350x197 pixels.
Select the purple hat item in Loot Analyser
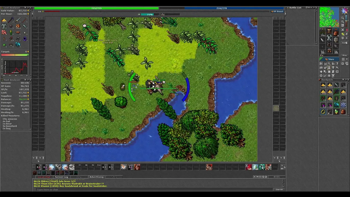pos(25,39)
